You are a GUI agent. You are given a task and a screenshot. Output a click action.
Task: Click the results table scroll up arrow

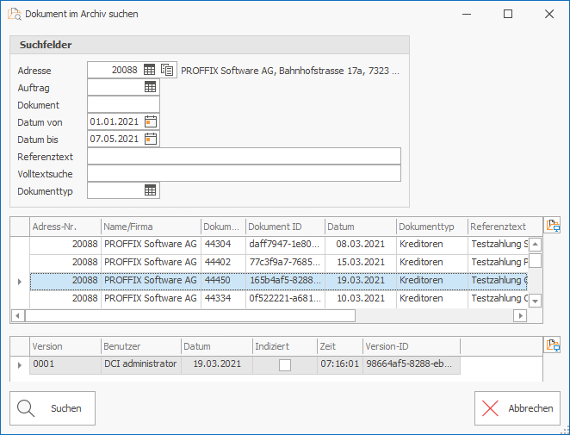(x=535, y=245)
